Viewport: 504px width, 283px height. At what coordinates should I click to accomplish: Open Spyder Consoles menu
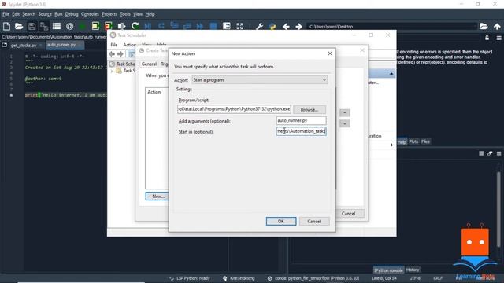(90, 14)
